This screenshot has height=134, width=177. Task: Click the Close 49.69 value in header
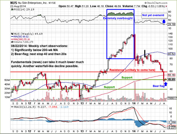click(113, 6)
